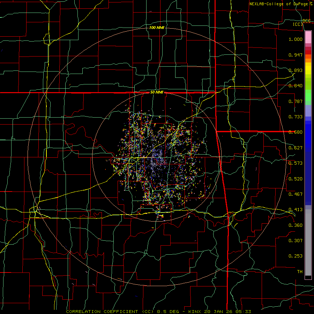Click the KINX station identifier in caption
The height and width of the screenshot is (314, 314).
(x=195, y=312)
